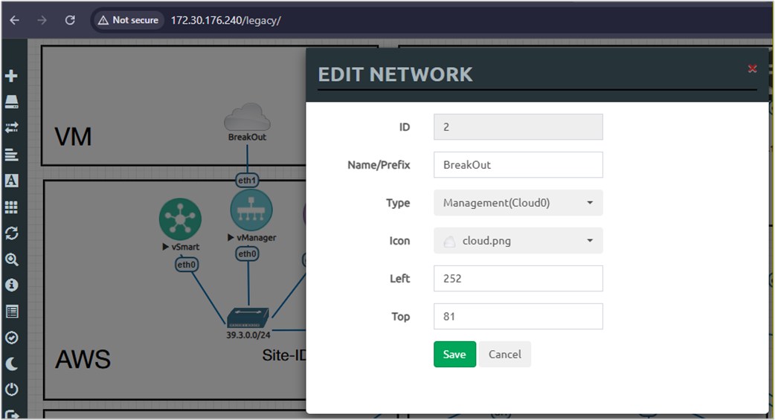
Task: Click the Lab status info icon
Action: click(11, 285)
